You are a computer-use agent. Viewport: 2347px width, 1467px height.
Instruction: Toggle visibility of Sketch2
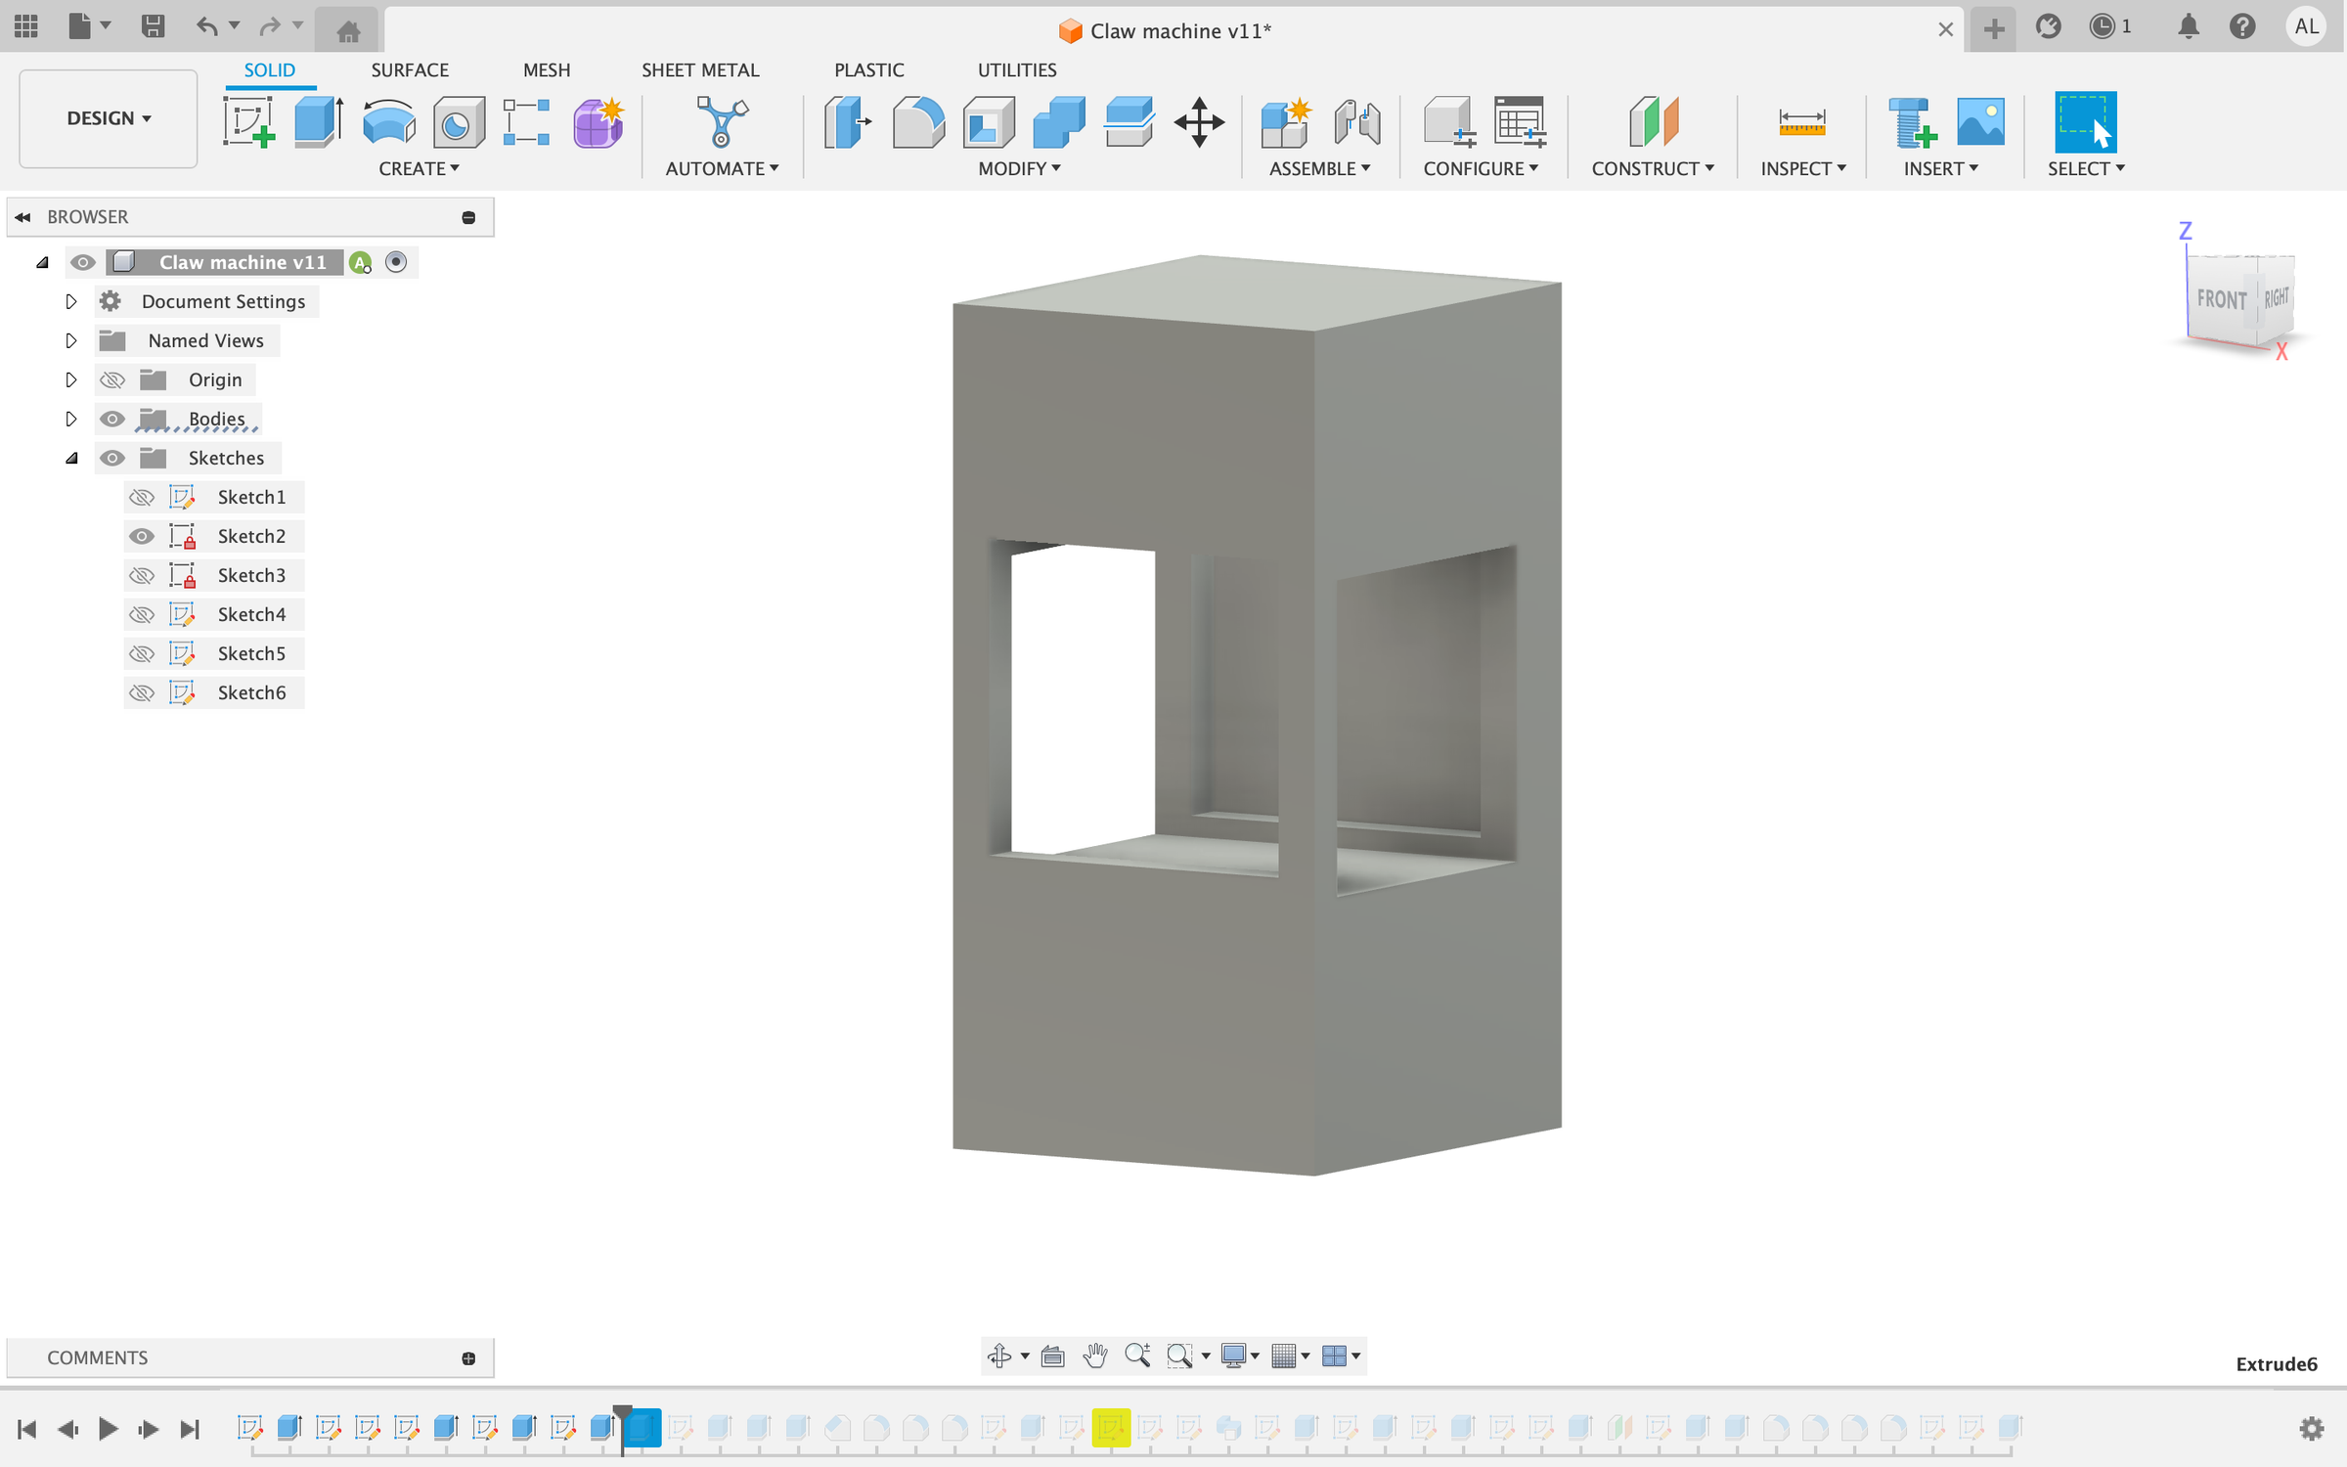click(x=142, y=536)
